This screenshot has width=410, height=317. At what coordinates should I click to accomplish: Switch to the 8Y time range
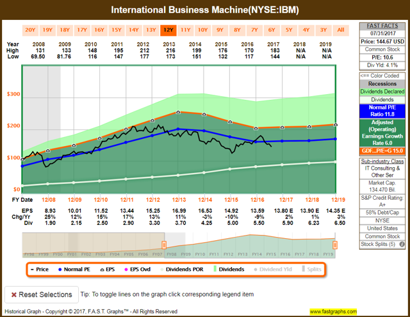[238, 30]
